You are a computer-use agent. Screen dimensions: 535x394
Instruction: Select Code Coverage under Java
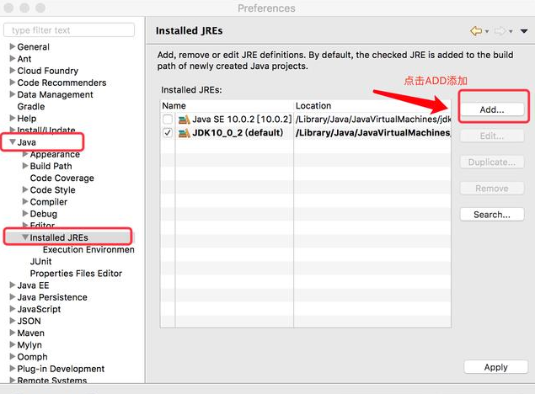pyautogui.click(x=62, y=178)
